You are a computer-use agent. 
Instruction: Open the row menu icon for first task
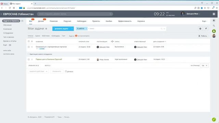[x=32, y=47]
